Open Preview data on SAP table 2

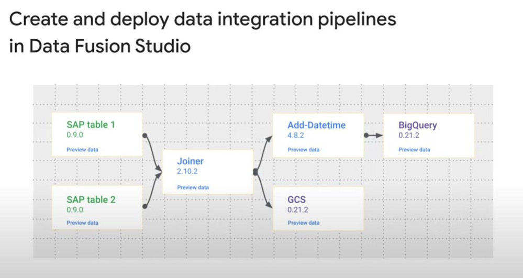tap(82, 223)
